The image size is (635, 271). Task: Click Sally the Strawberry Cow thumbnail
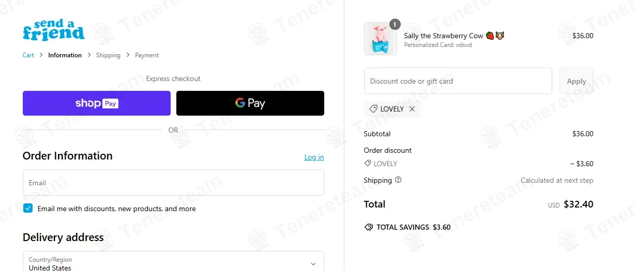coord(381,39)
